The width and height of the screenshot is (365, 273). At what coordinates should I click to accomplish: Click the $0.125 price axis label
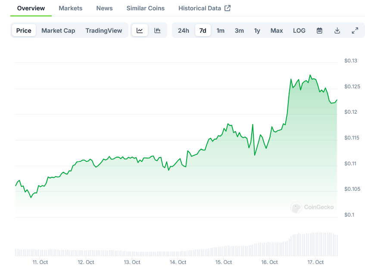click(352, 87)
